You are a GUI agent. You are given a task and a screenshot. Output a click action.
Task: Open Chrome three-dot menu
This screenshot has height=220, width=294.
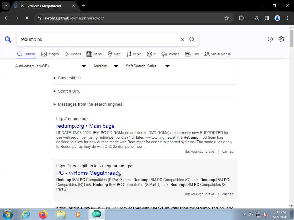pos(288,18)
